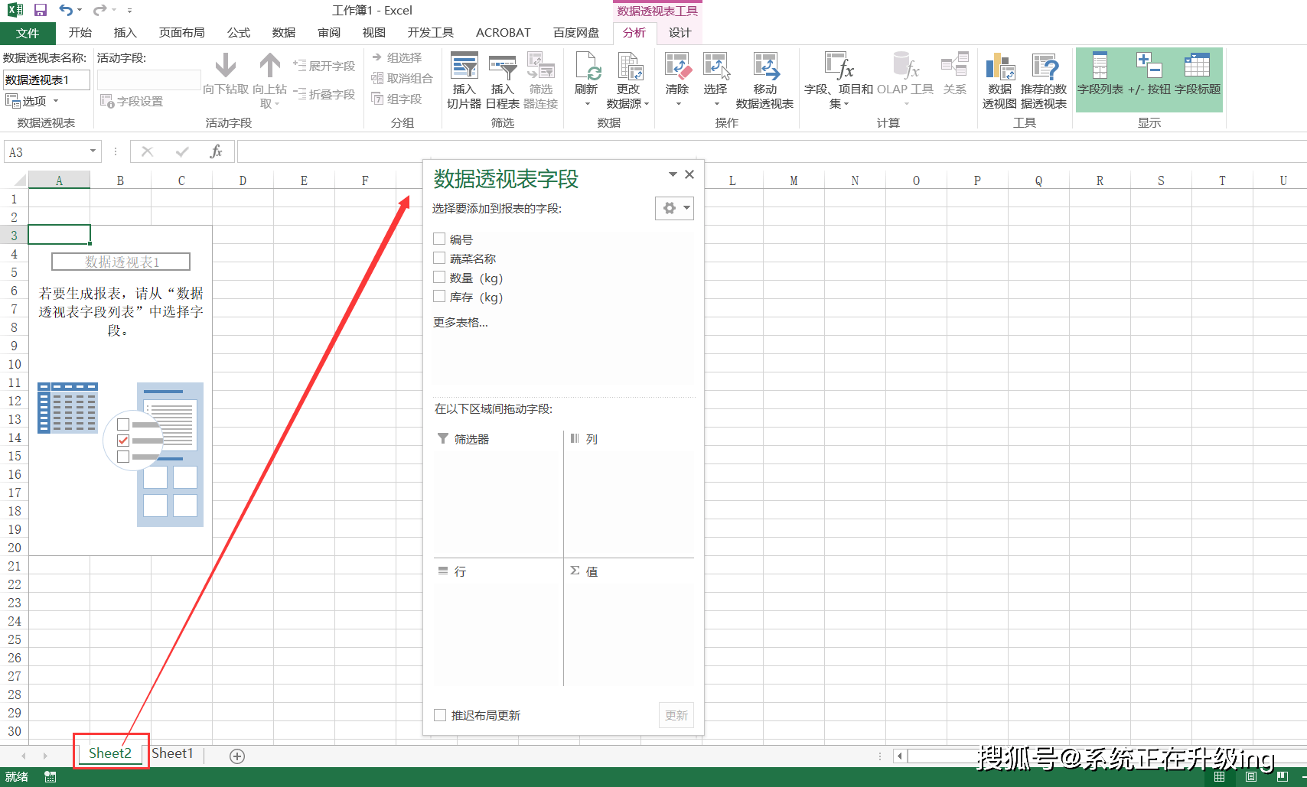1307x787 pixels.
Task: Switch to the Sheet1 worksheet tab
Action: (x=172, y=753)
